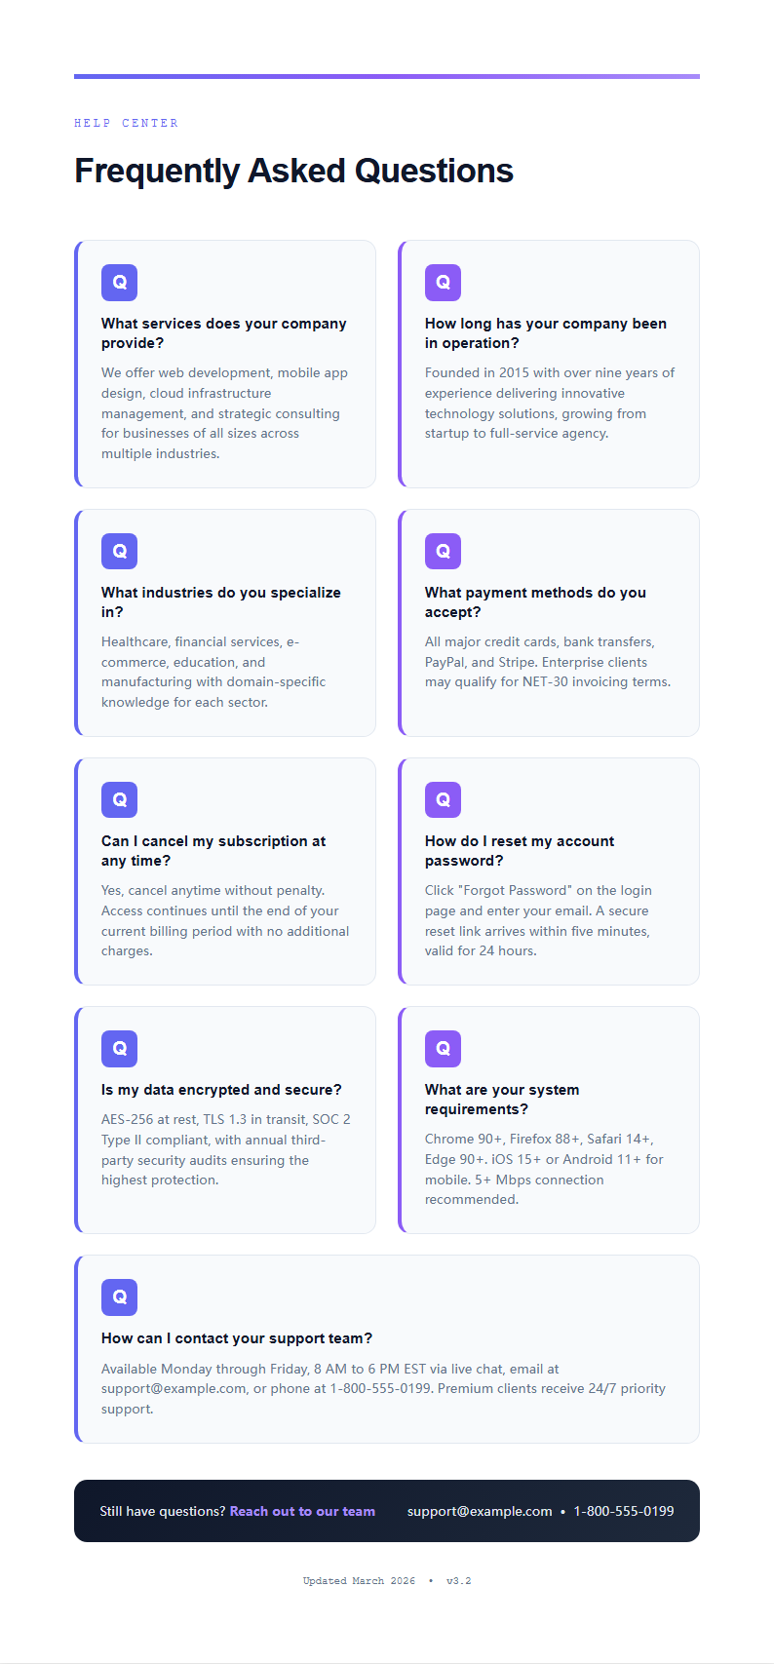Image resolution: width=774 pixels, height=1664 pixels.
Task: Click the Q icon on system requirements card
Action: click(443, 1048)
